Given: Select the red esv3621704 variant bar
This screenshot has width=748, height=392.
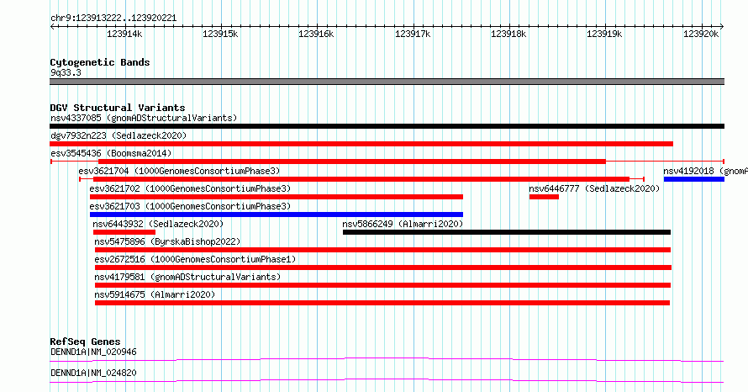Looking at the screenshot, I should click(x=361, y=179).
